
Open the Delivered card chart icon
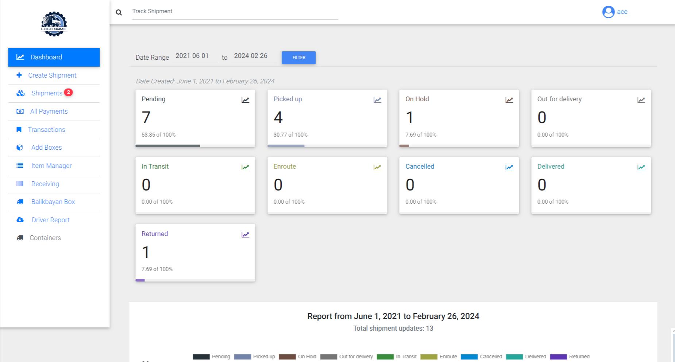(x=641, y=167)
